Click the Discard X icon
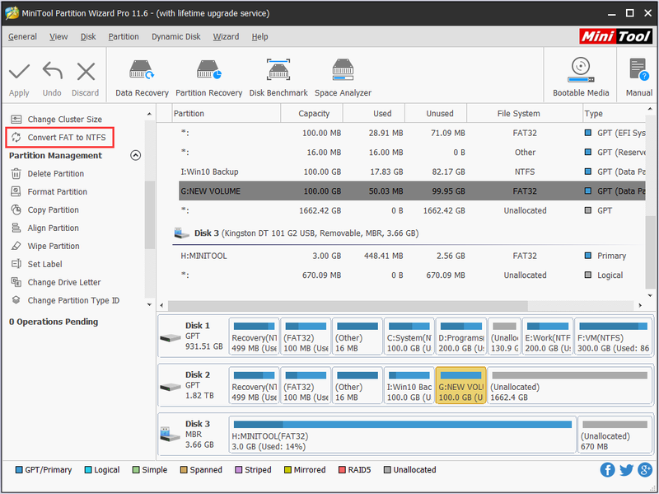Screen dimensions: 659x494 tap(86, 72)
